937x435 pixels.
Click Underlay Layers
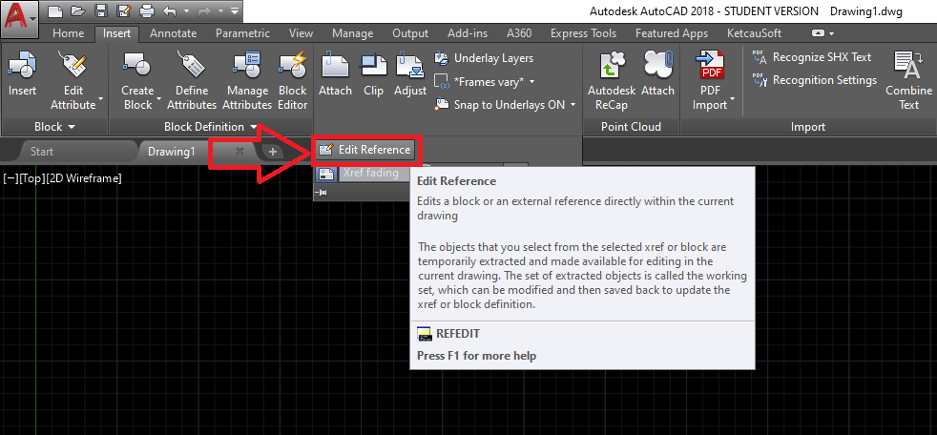pos(484,58)
